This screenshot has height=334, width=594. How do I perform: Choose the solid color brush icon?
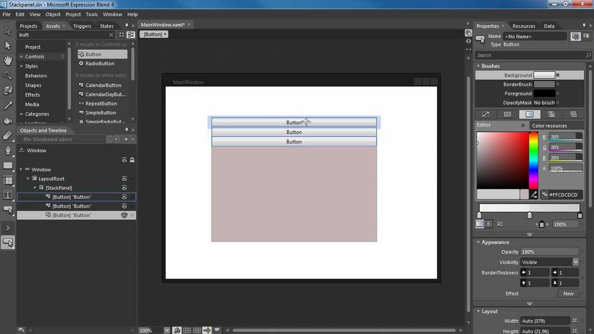pyautogui.click(x=508, y=114)
